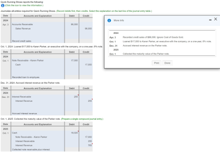Open the 'Record credit sales' explanation dropdown
The width and height of the screenshot is (220, 152).
(x=38, y=41)
